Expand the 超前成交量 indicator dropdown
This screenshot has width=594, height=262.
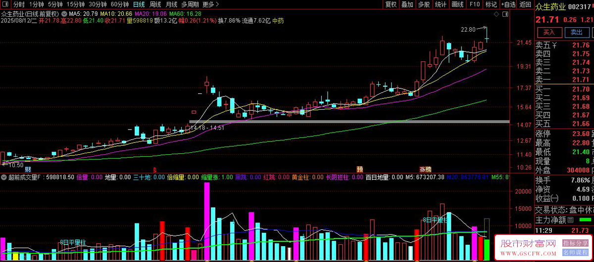4,176
